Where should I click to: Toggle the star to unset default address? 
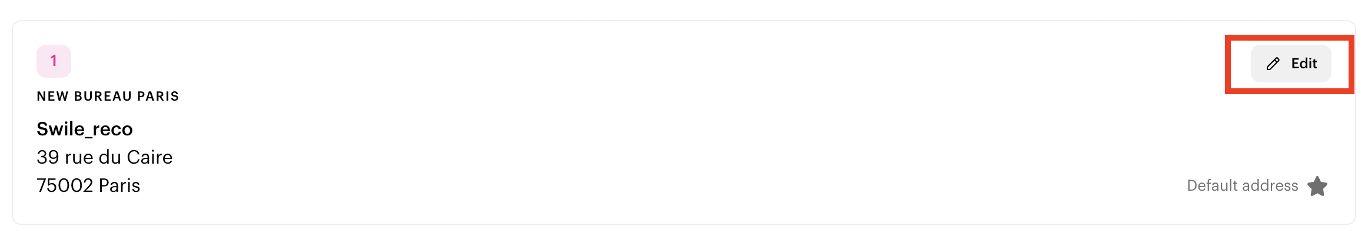(x=1317, y=186)
